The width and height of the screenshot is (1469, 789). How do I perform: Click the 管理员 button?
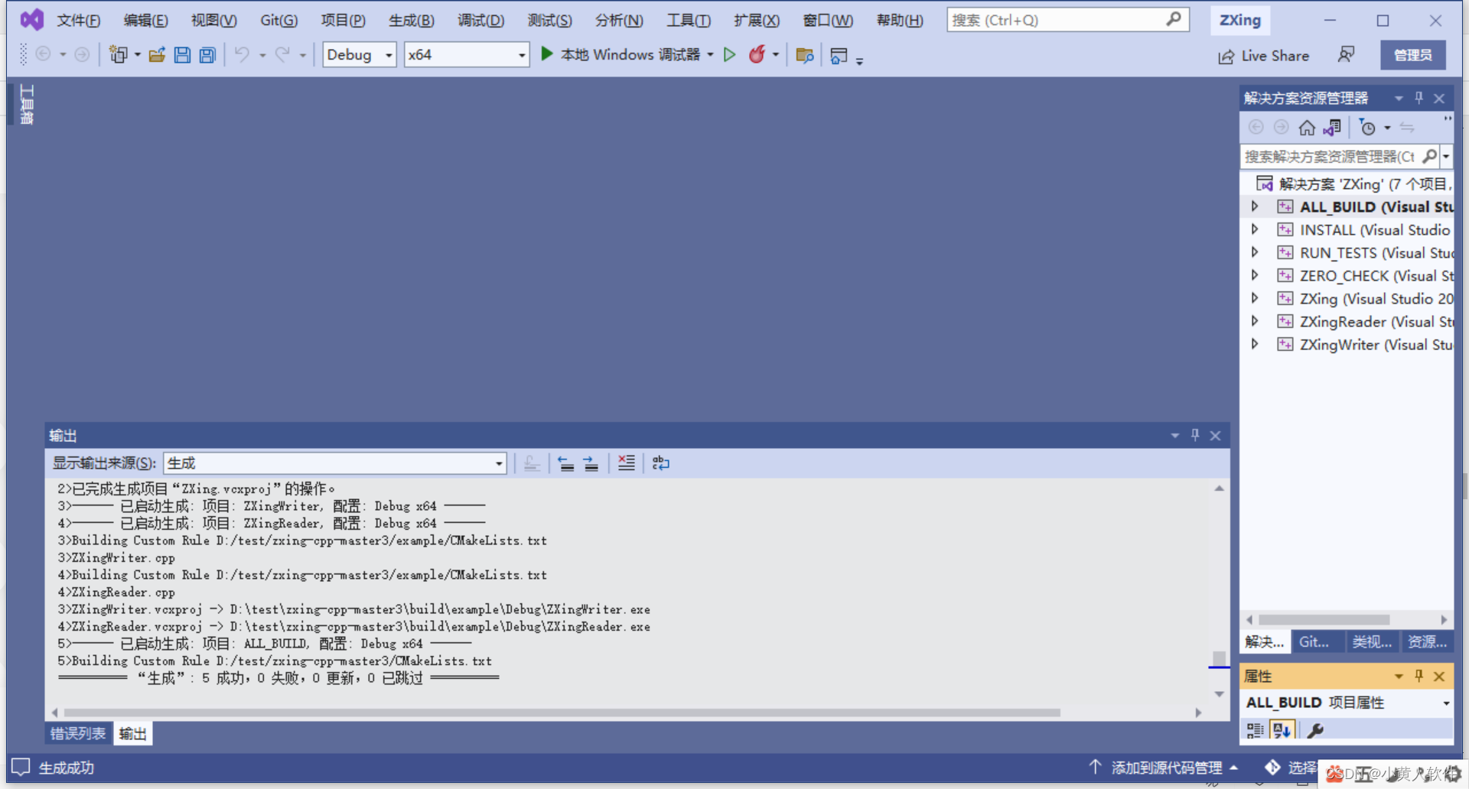(x=1412, y=55)
